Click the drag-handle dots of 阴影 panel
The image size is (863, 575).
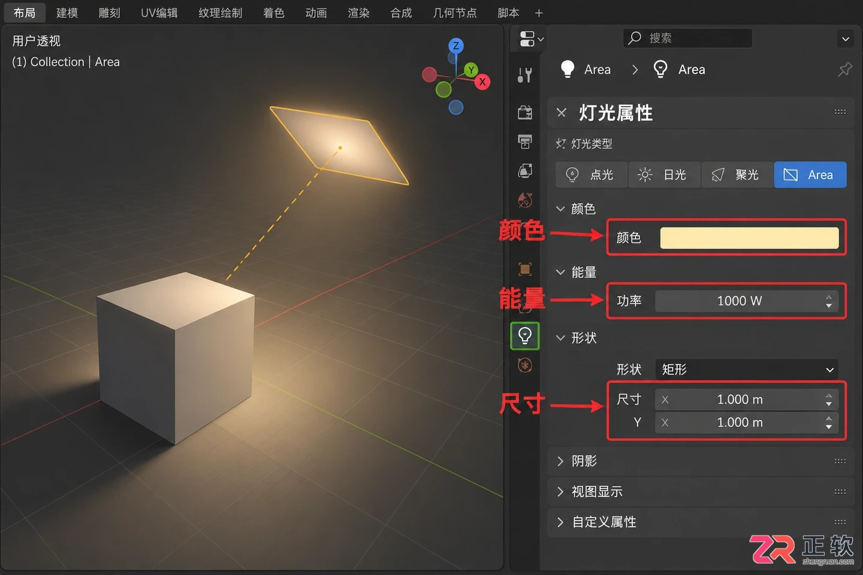(x=840, y=461)
